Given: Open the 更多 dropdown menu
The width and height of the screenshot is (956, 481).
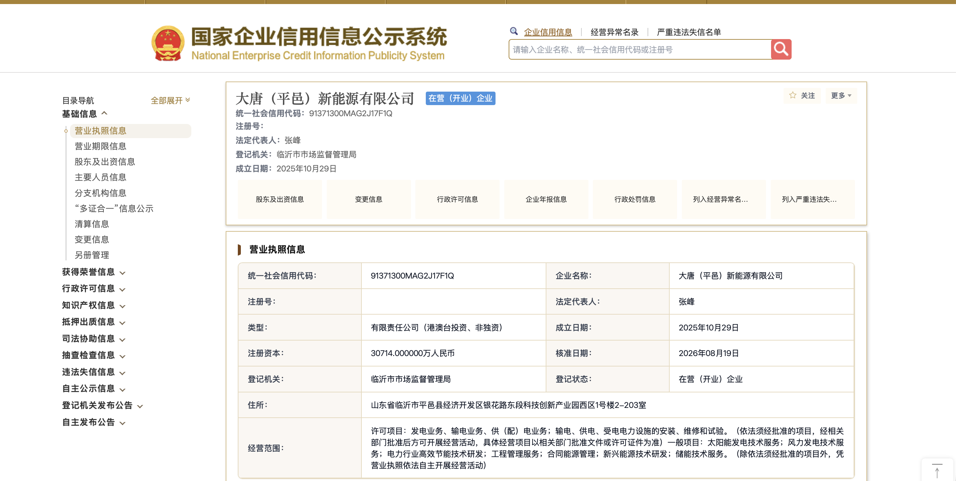Looking at the screenshot, I should pos(841,95).
